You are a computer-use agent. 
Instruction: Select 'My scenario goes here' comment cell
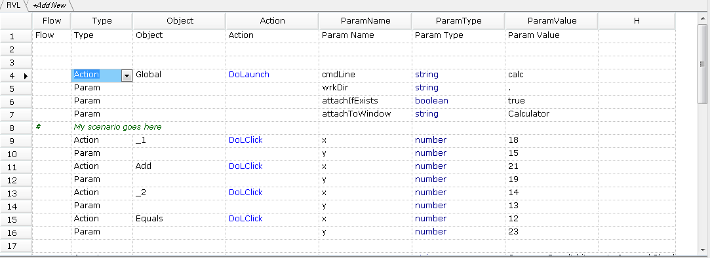(118, 127)
